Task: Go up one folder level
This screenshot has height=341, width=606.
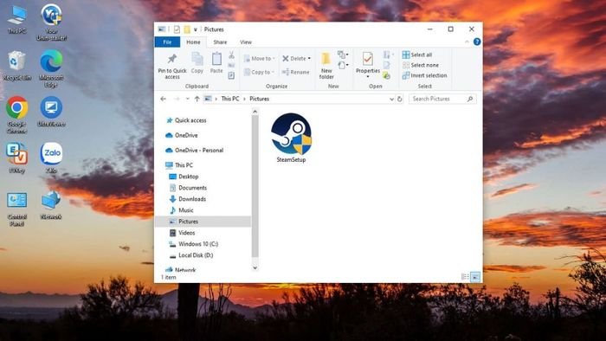Action: coord(197,99)
